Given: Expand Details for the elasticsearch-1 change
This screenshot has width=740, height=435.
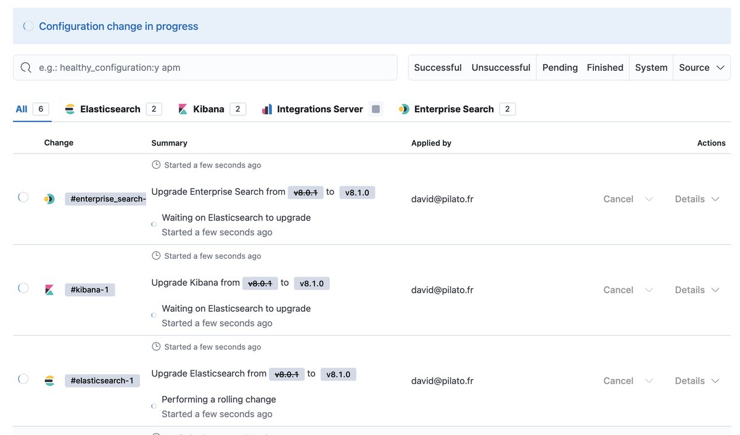Looking at the screenshot, I should (x=697, y=381).
